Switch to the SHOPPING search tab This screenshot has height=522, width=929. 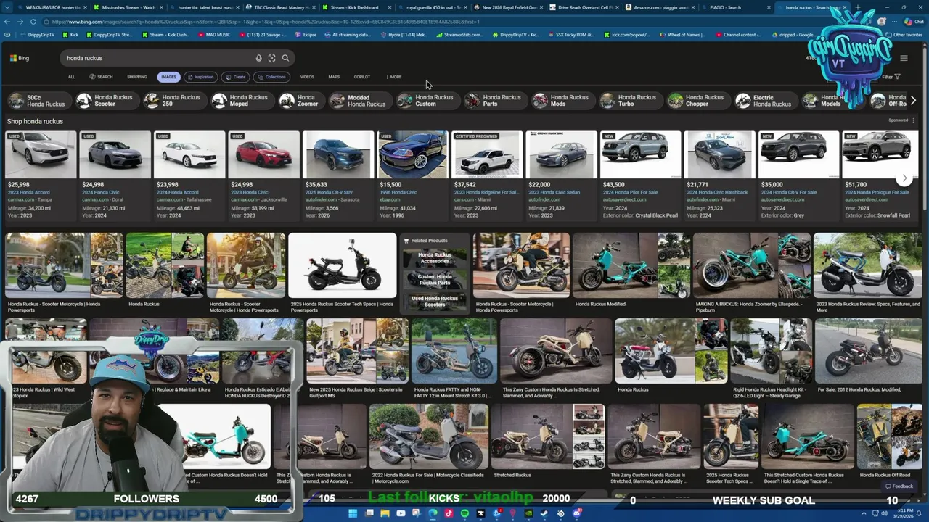(137, 77)
